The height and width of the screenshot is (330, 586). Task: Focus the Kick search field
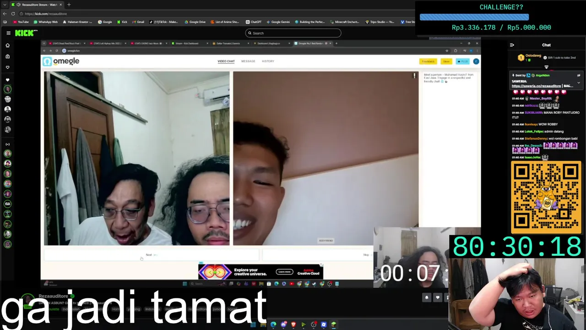click(x=293, y=33)
